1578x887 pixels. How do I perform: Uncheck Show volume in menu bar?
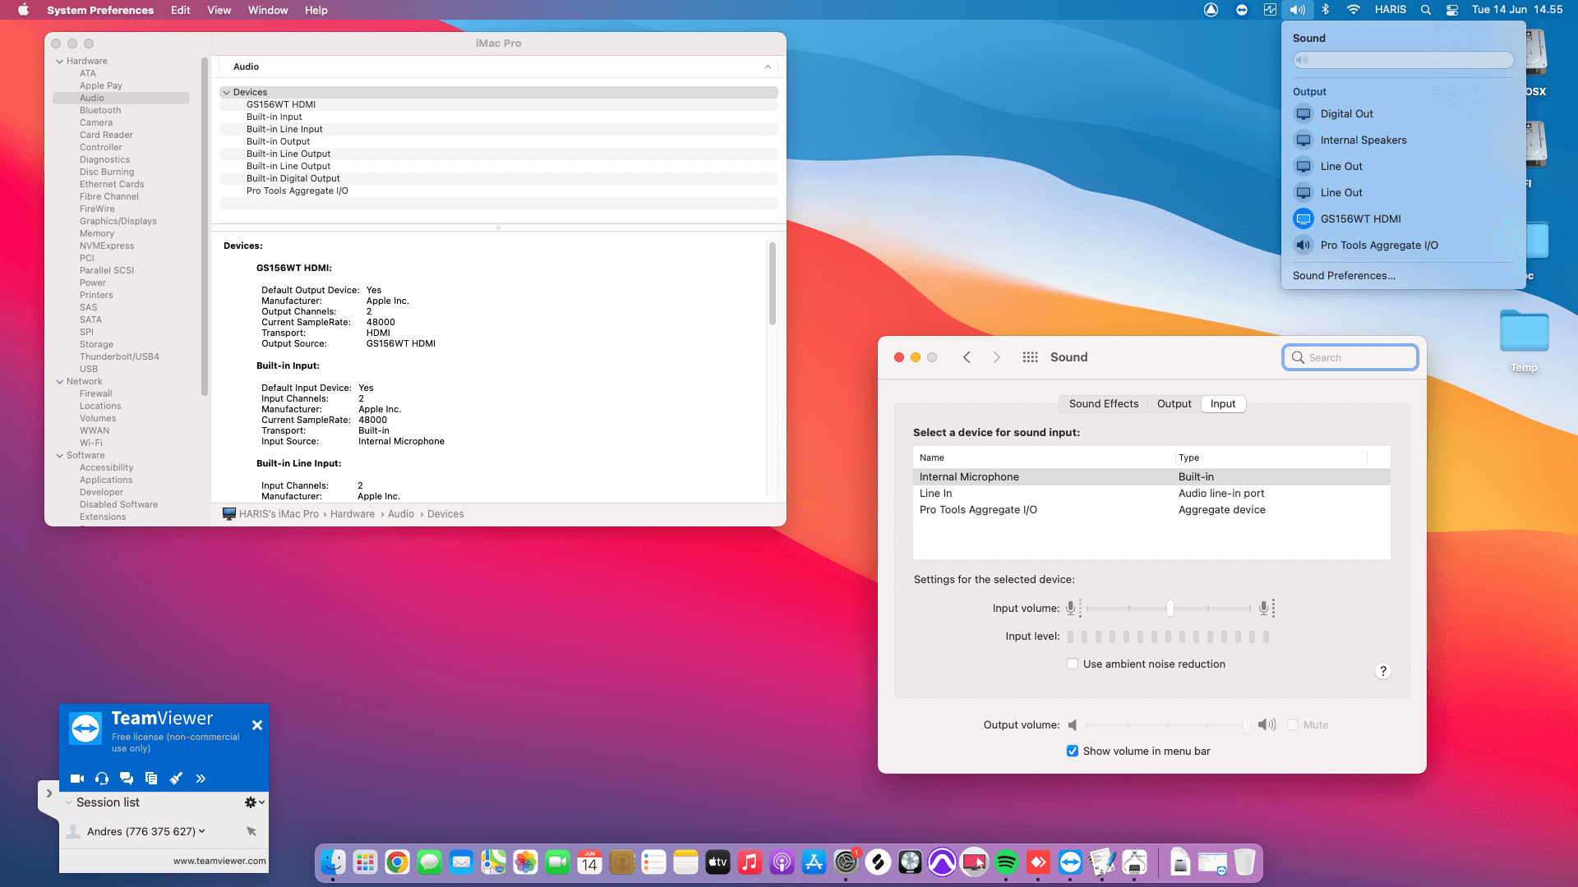[x=1073, y=751]
